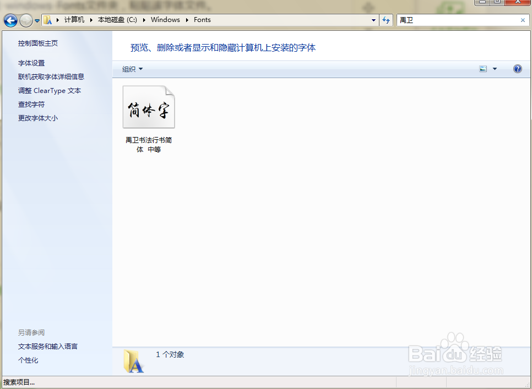Click the fonts icon in the status bar
The height and width of the screenshot is (389, 532).
(134, 361)
